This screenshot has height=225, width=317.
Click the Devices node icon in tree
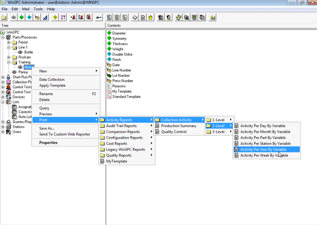click(x=8, y=97)
